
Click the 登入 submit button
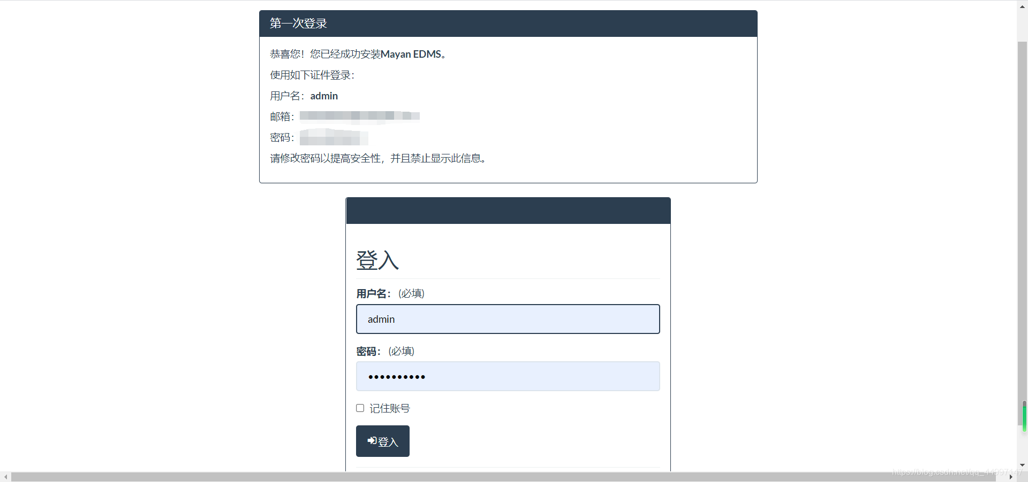[383, 441]
